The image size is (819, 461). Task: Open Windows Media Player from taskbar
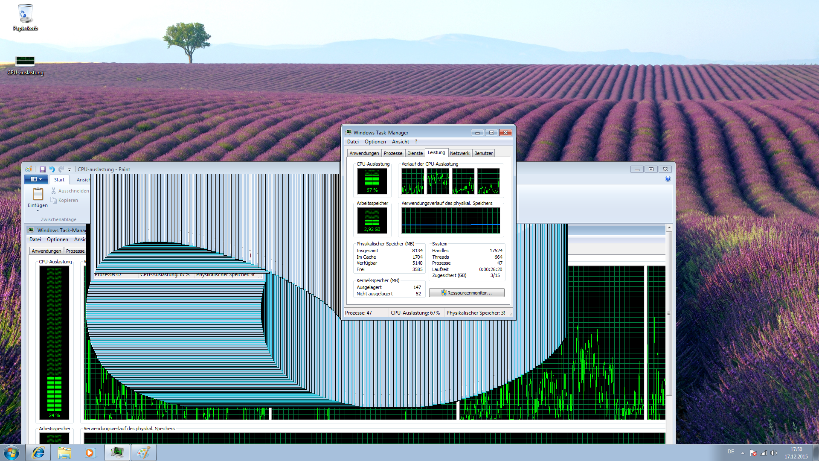coord(90,452)
